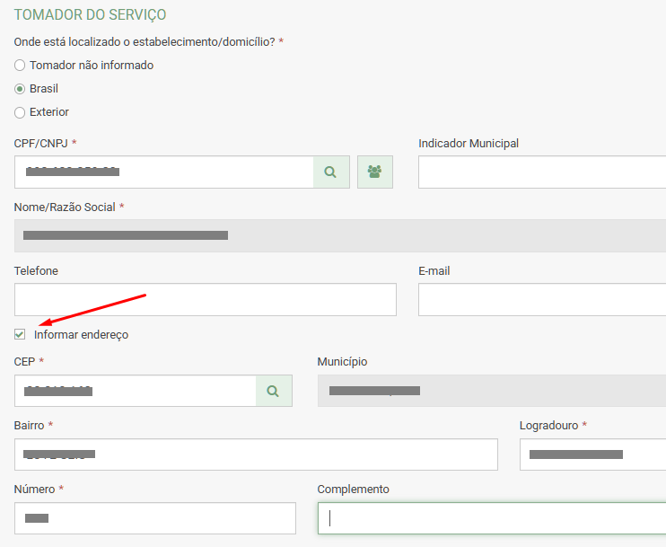Uncheck the 'Informar endereço' checkbox
Image resolution: width=666 pixels, height=547 pixels.
(x=20, y=334)
